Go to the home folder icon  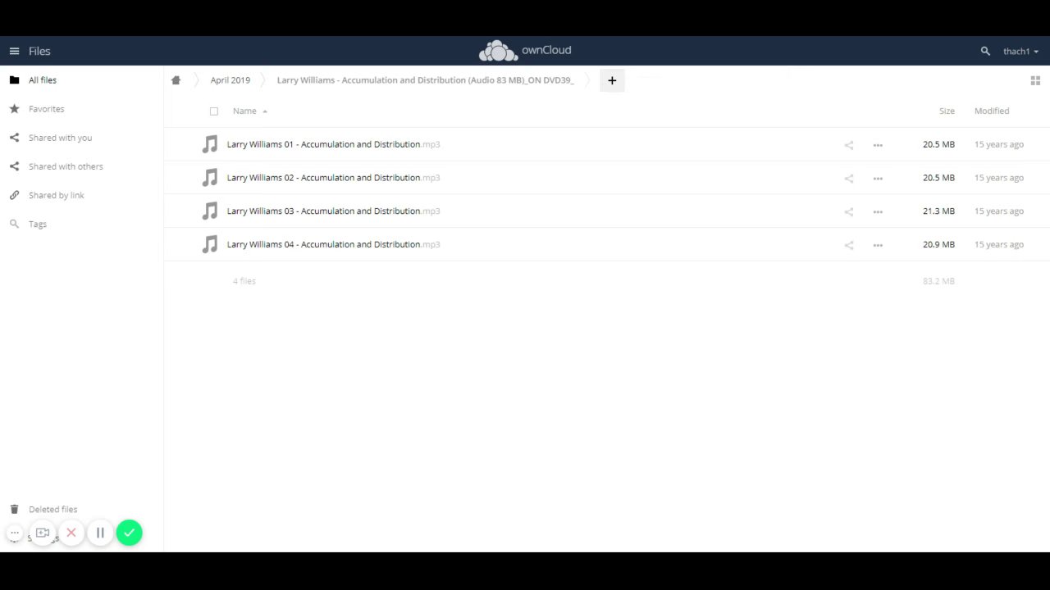[x=176, y=80]
